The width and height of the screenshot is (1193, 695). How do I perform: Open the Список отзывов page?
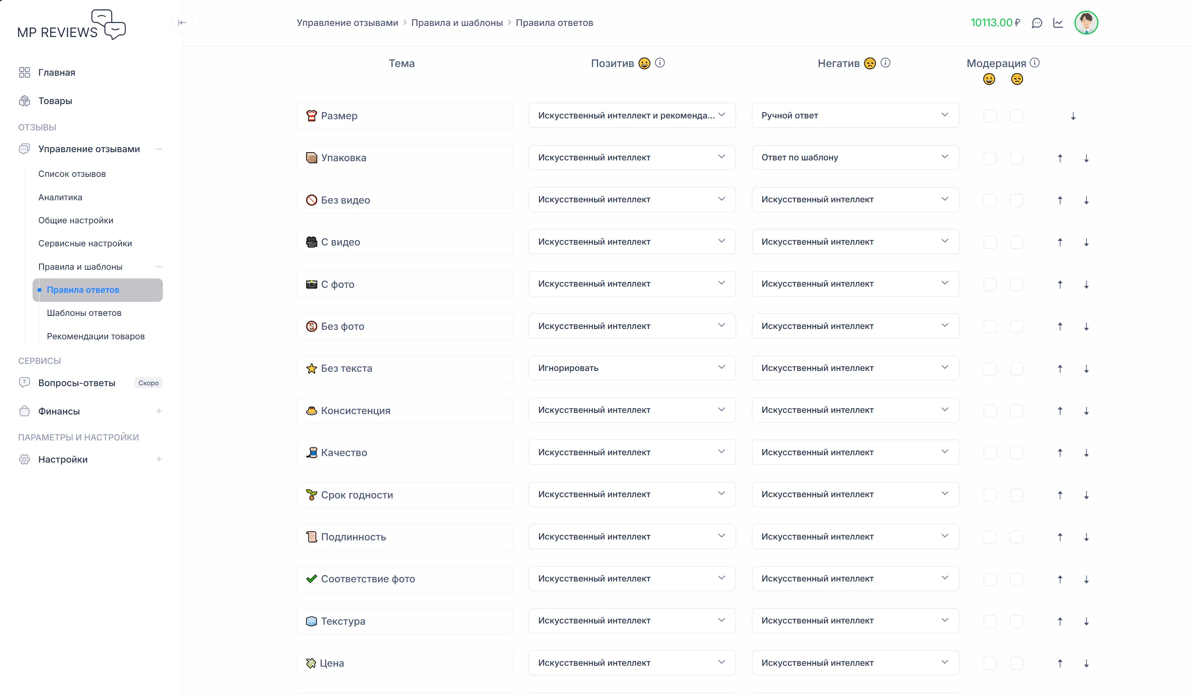point(72,174)
